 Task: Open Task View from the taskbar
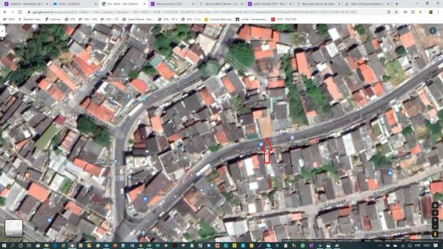(29, 246)
